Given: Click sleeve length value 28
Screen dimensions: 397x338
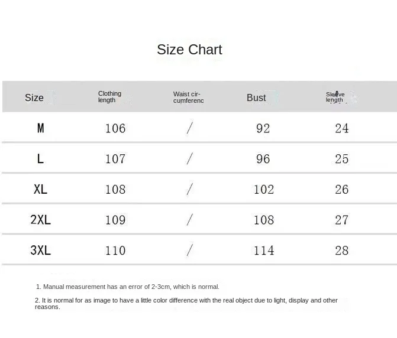Looking at the screenshot, I should coord(342,251).
